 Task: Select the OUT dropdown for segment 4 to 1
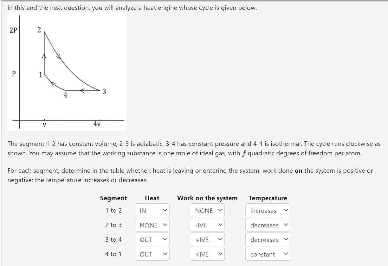[x=152, y=254]
